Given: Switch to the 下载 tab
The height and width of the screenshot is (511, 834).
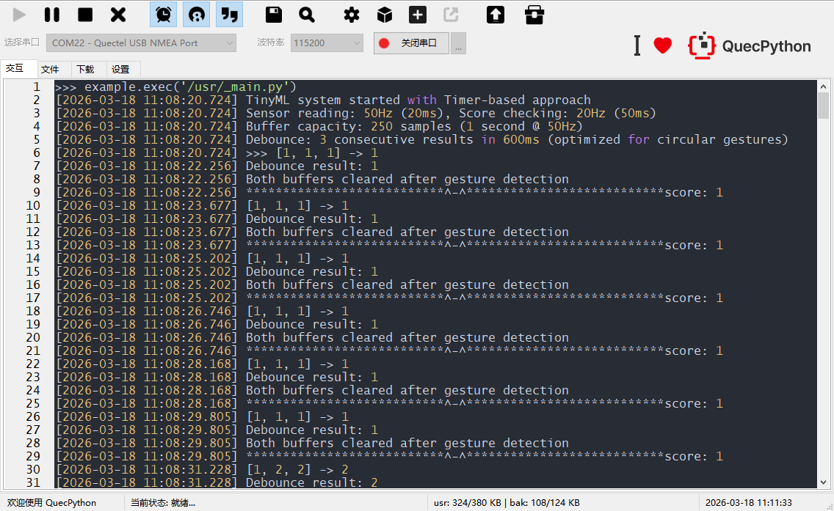Looking at the screenshot, I should point(85,70).
